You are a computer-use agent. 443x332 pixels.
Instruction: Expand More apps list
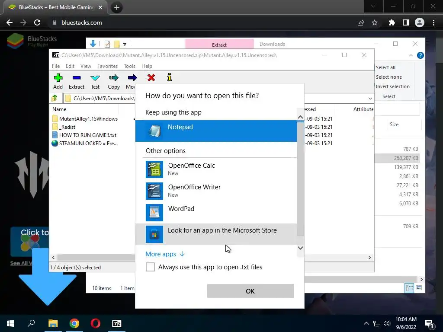point(165,254)
